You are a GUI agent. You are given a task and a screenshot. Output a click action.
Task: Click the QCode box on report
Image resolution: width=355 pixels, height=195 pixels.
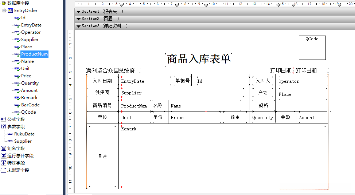pos(312,48)
